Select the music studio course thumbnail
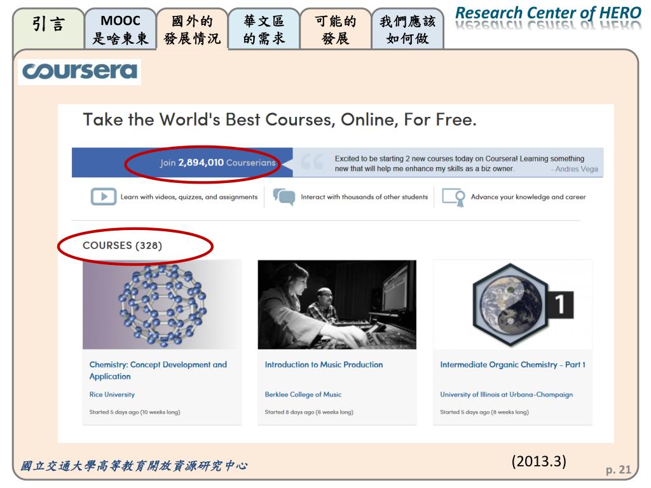Viewport: 651px width, 488px height. tap(337, 304)
